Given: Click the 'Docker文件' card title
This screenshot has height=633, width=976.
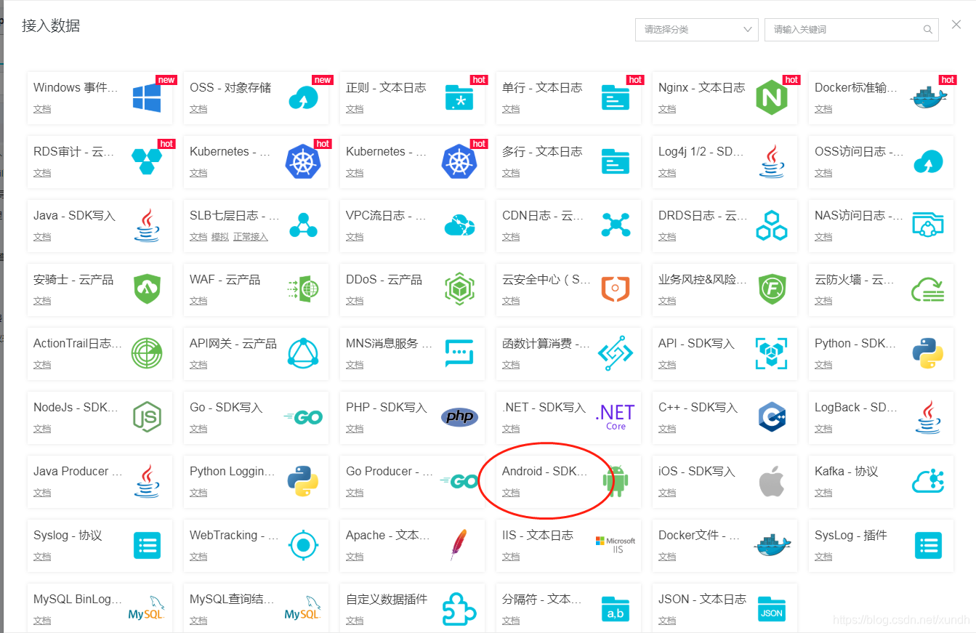Looking at the screenshot, I should pos(699,535).
